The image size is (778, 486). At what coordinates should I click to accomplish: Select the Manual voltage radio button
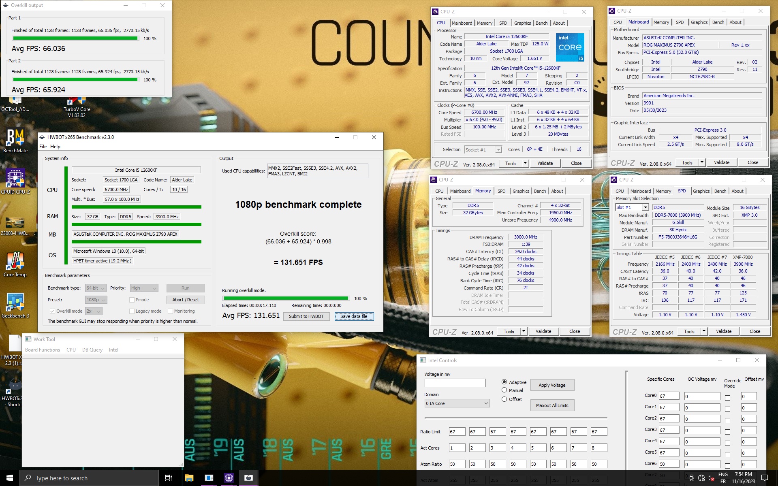(x=504, y=390)
